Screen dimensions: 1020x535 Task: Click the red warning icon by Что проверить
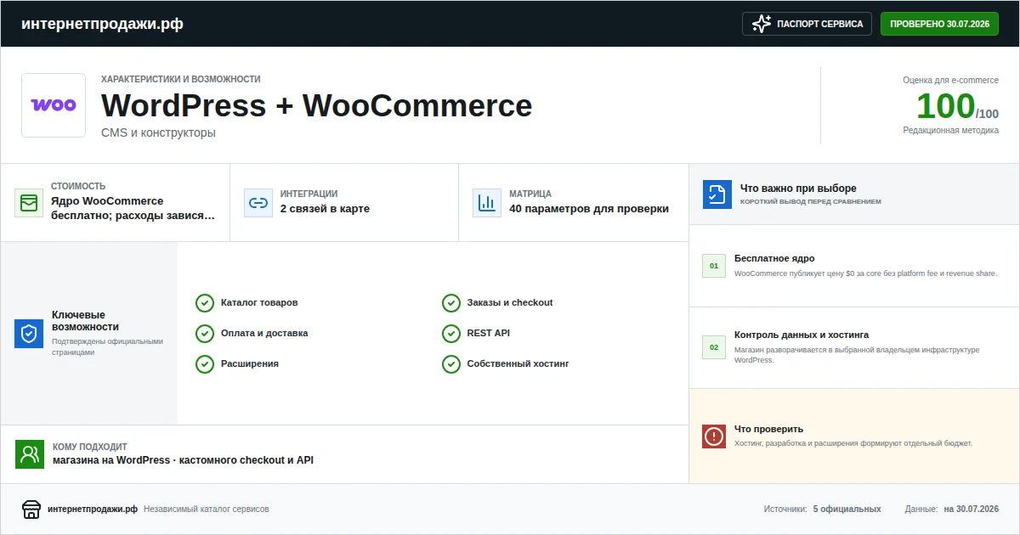(x=714, y=436)
